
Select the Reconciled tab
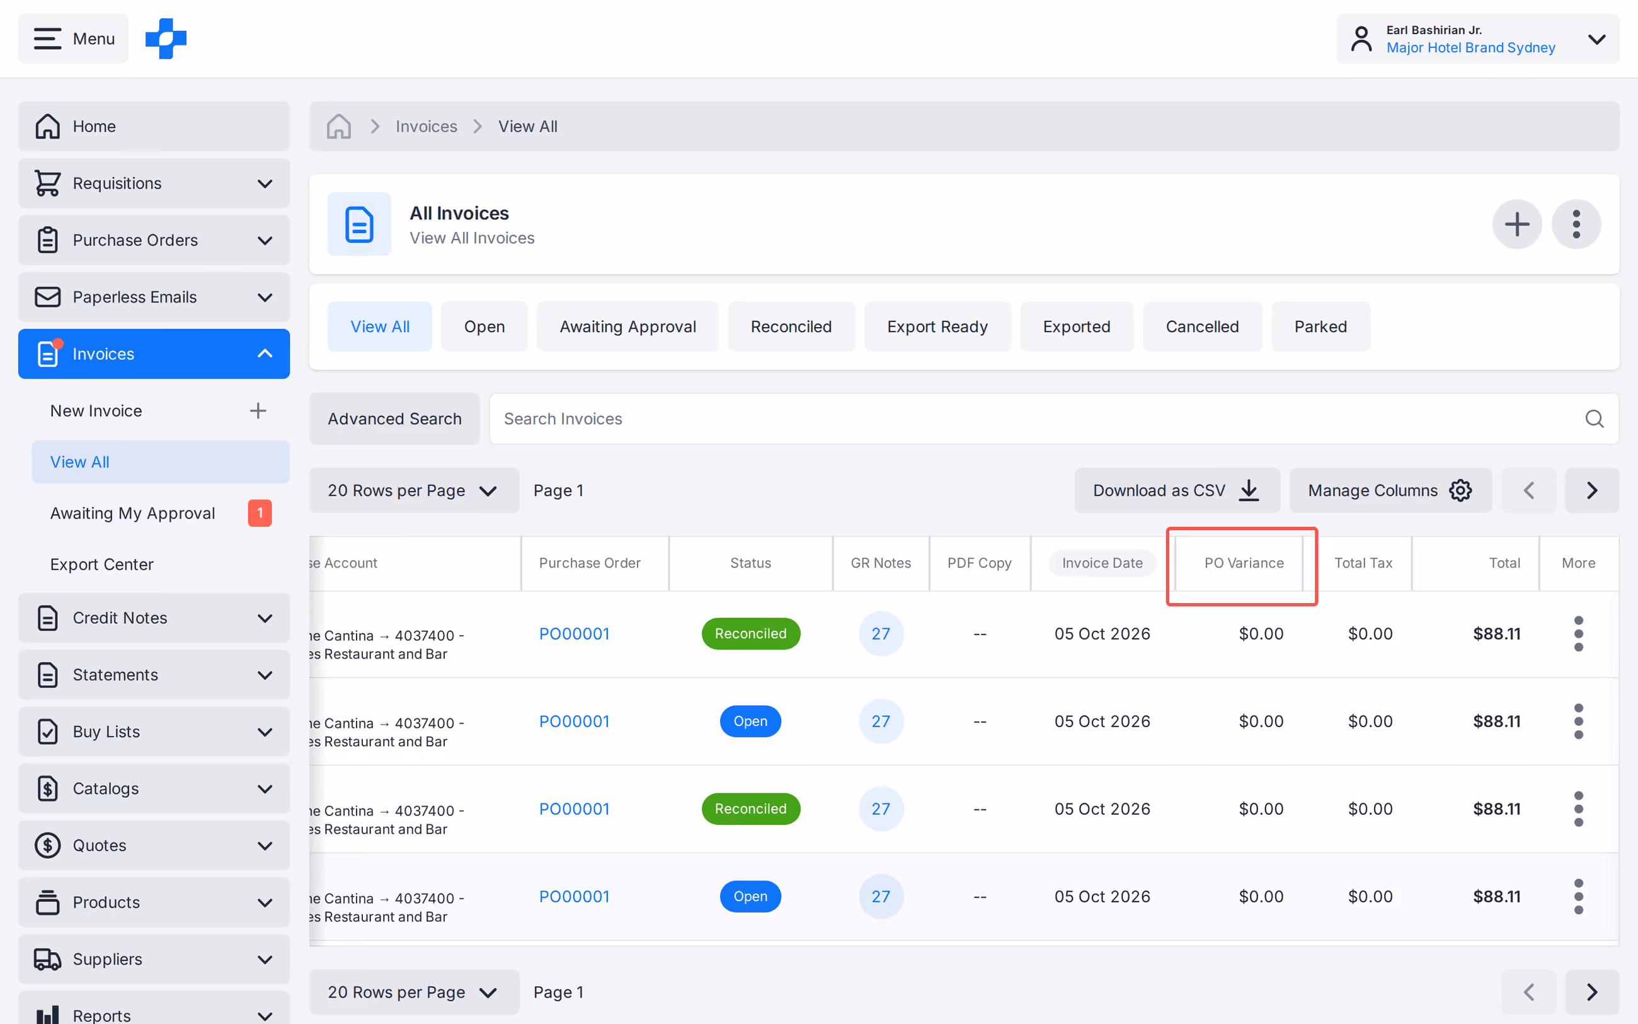coord(791,326)
